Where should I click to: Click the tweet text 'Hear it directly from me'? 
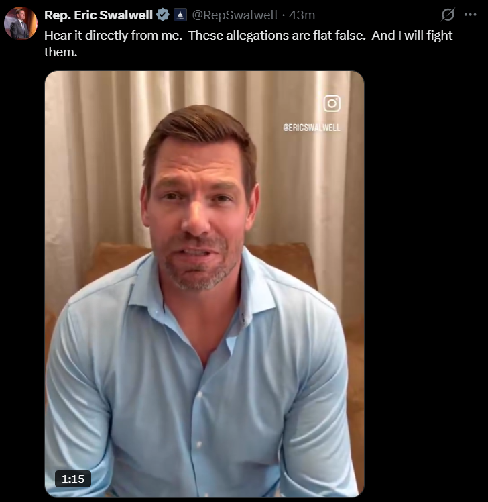click(x=113, y=35)
